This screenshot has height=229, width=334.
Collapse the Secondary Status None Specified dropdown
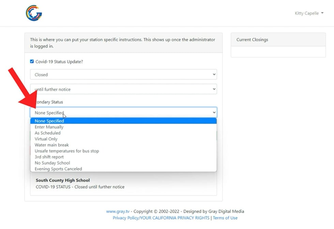coord(123,113)
